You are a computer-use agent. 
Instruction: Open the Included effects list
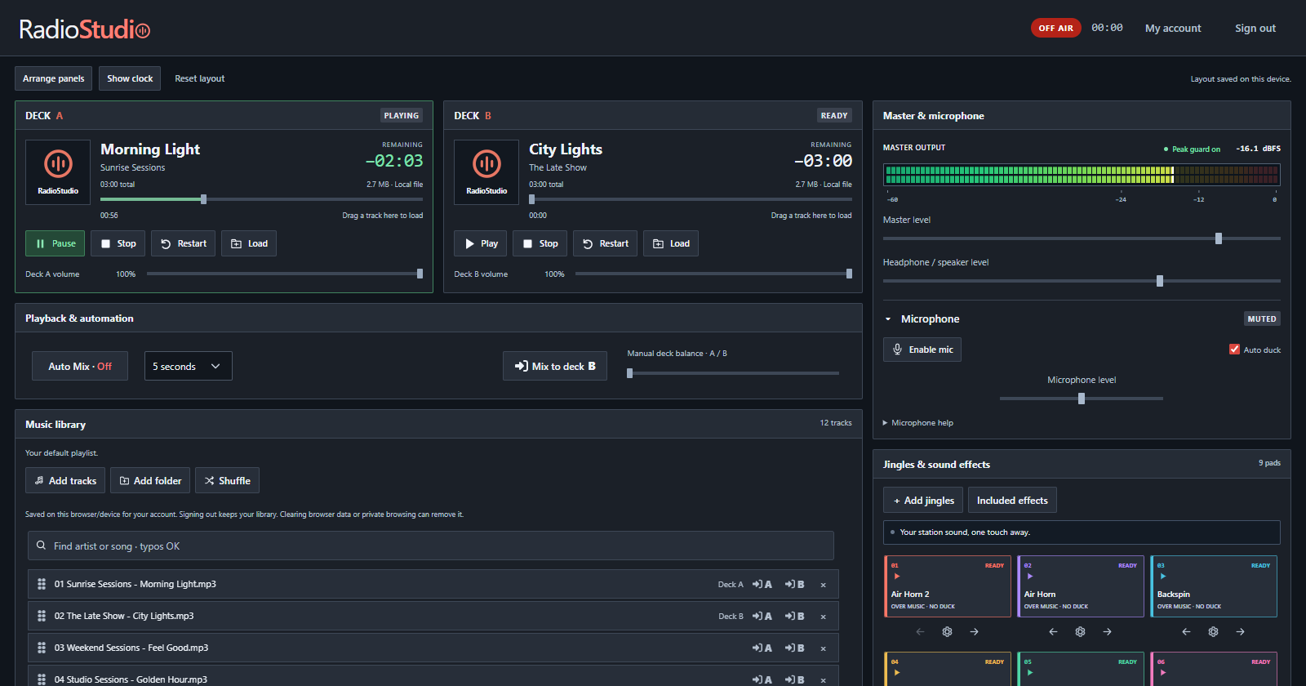click(x=1012, y=500)
